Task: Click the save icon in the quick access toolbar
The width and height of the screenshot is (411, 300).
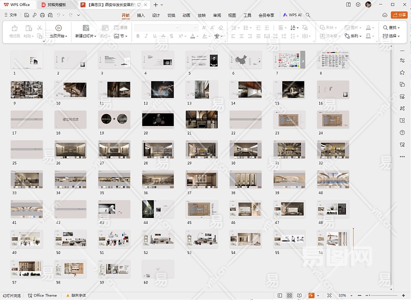Action: [26, 15]
